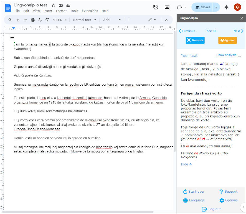Go to Previous suggestion

pyautogui.click(x=187, y=31)
